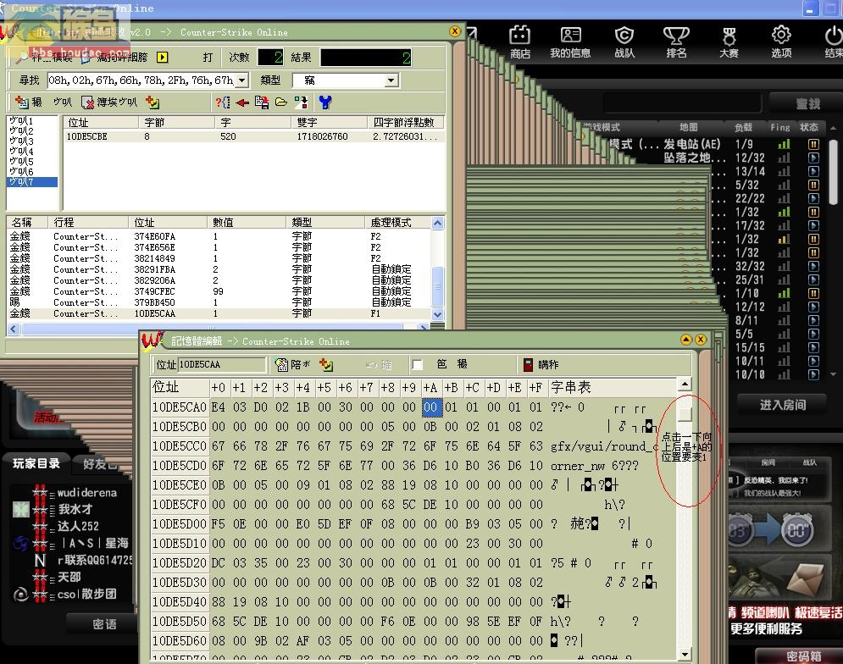The width and height of the screenshot is (843, 664).
Task: Click the 密语 whisper button
Action: coord(103,623)
